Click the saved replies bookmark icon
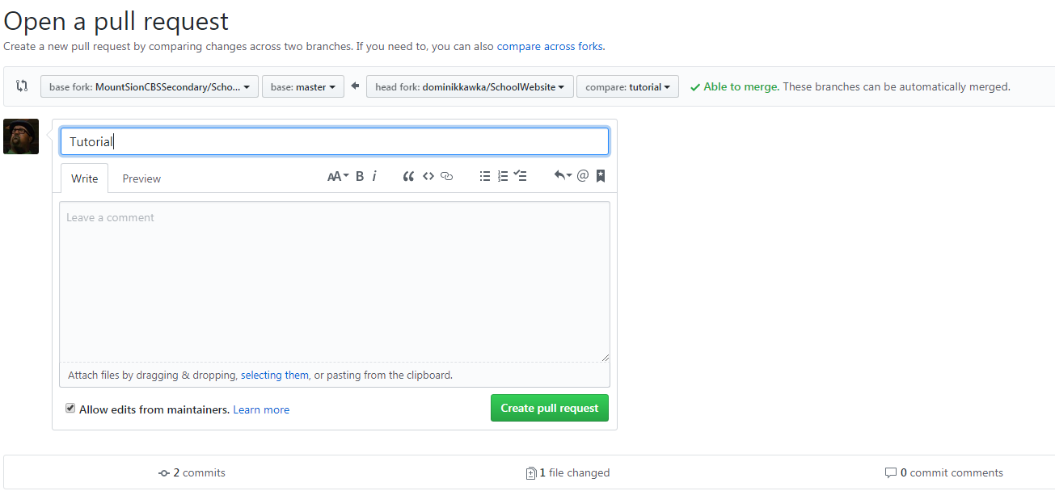 coord(601,176)
